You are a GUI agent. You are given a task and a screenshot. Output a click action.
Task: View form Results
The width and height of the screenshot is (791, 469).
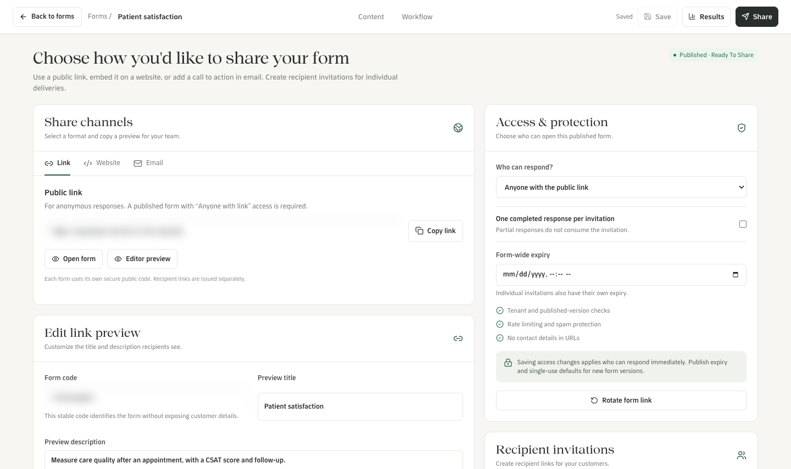(x=706, y=17)
